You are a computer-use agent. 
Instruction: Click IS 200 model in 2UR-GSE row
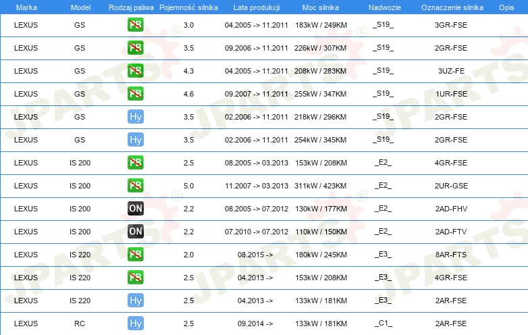pyautogui.click(x=80, y=186)
